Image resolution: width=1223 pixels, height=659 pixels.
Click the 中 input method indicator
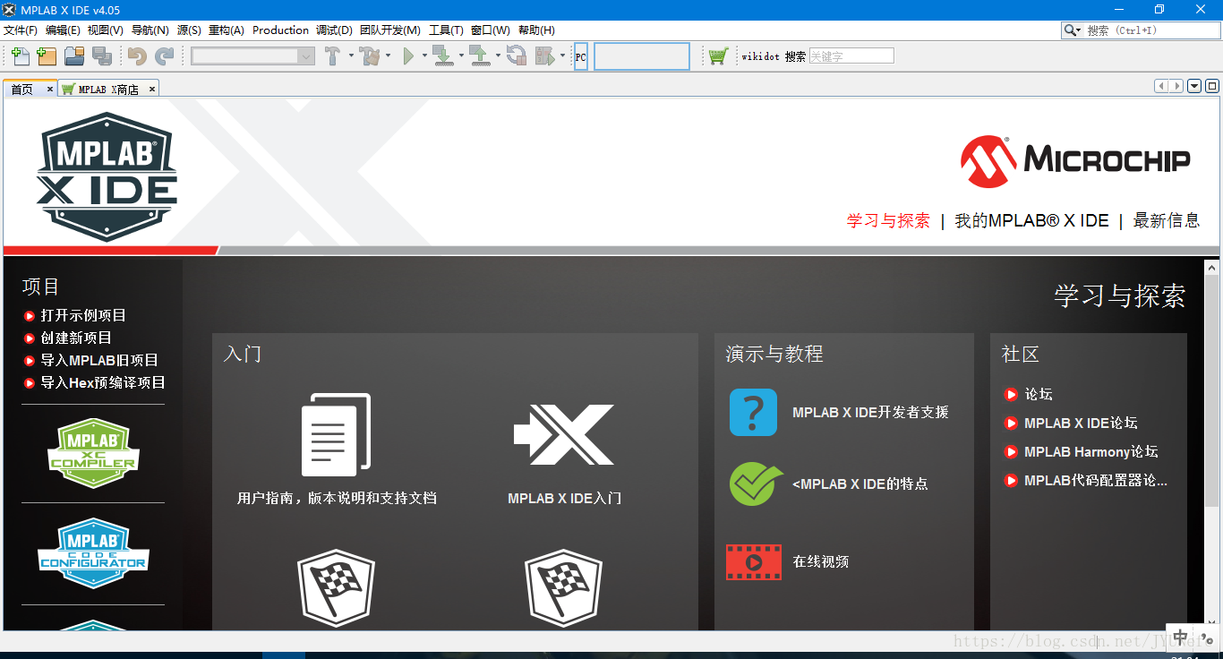point(1181,638)
